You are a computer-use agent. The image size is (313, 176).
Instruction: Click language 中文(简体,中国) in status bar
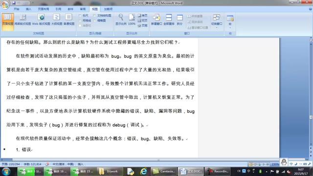click(x=63, y=164)
